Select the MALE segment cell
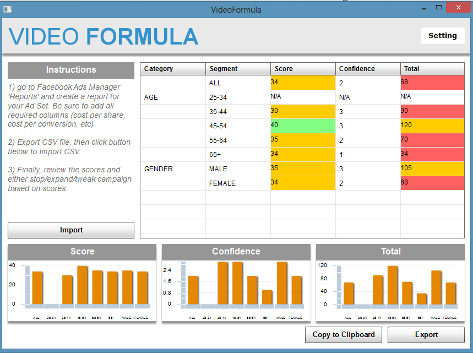Image resolution: width=473 pixels, height=353 pixels. tap(238, 169)
